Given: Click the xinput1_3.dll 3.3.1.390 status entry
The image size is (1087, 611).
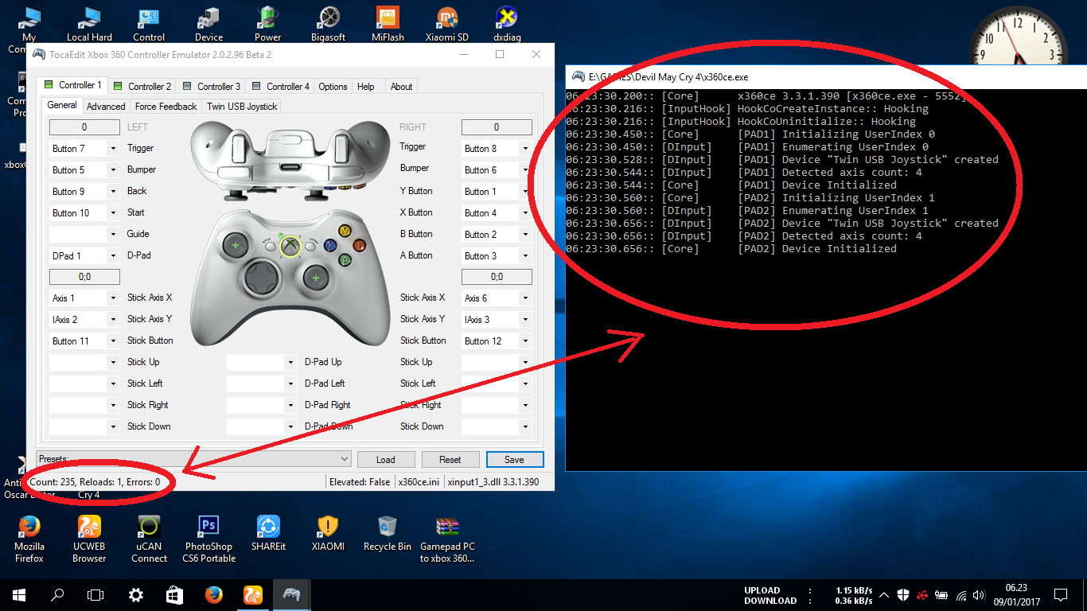Looking at the screenshot, I should 493,482.
